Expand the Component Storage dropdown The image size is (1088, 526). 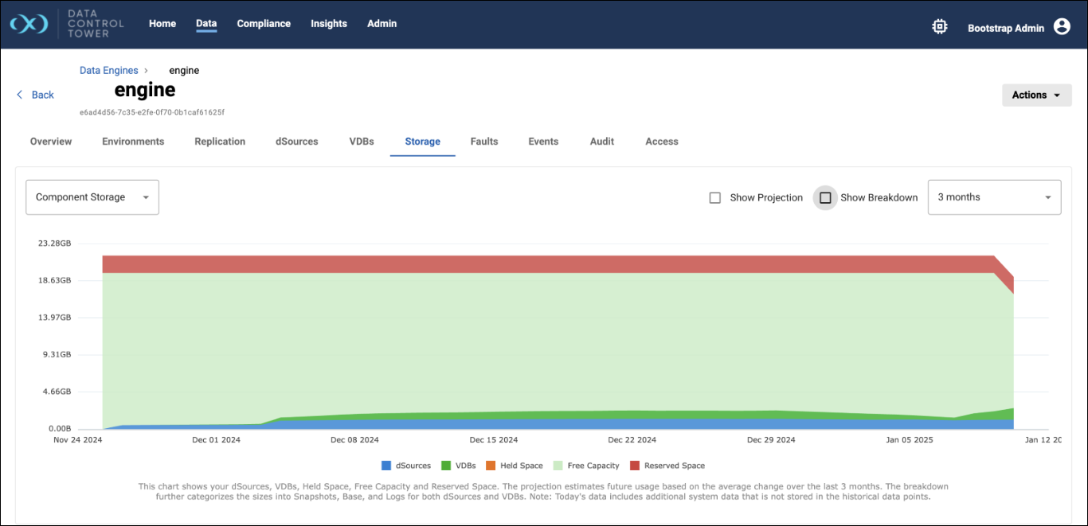coord(92,197)
